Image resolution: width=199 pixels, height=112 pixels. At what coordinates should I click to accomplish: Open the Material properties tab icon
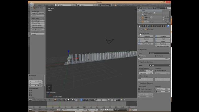point(161,26)
